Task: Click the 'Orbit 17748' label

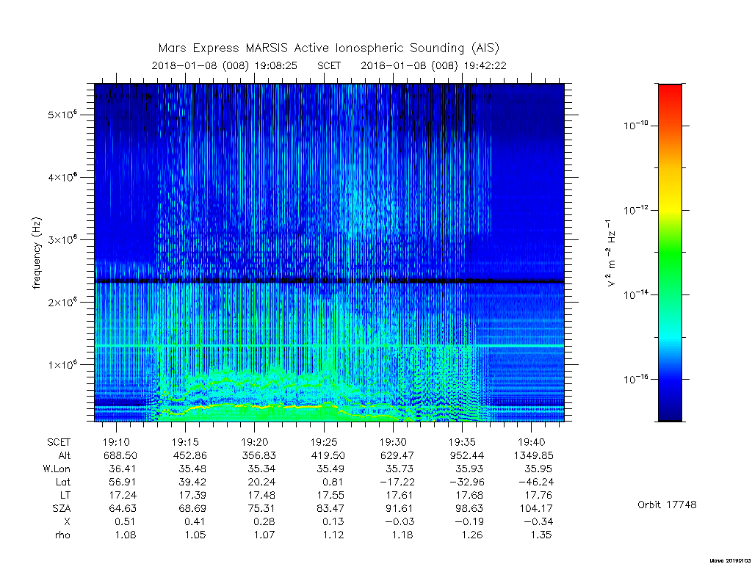Action: (667, 505)
